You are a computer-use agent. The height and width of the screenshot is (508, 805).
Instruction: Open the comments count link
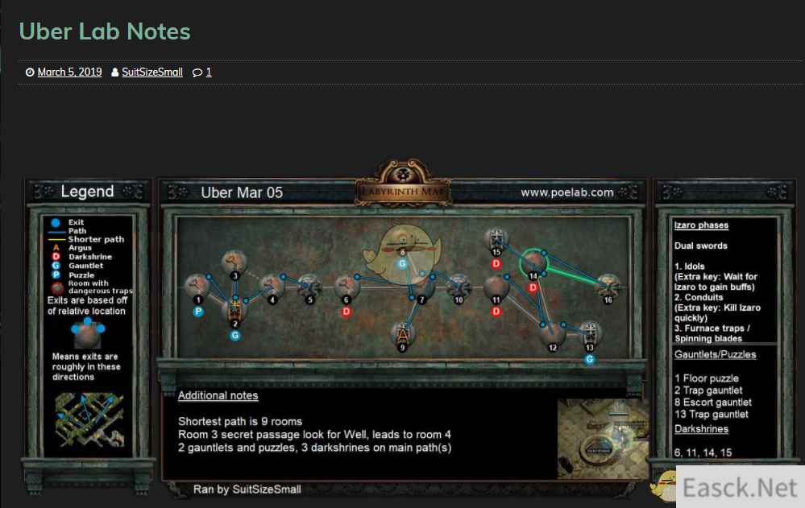pos(209,72)
